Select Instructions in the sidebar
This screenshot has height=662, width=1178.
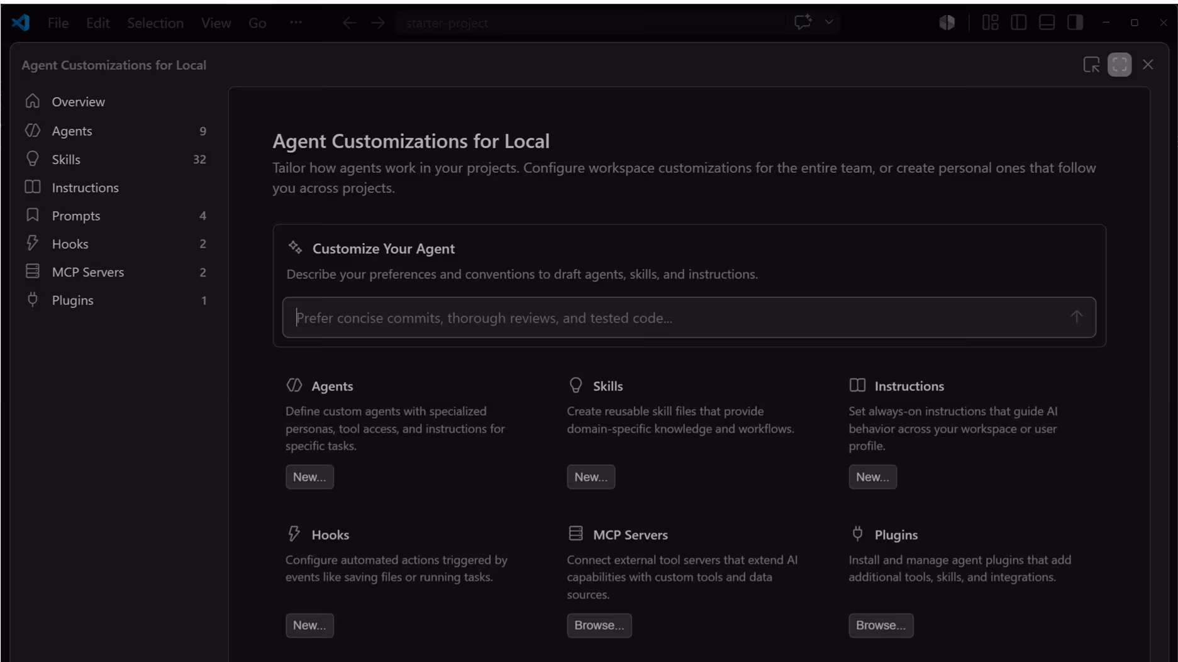click(x=116, y=187)
